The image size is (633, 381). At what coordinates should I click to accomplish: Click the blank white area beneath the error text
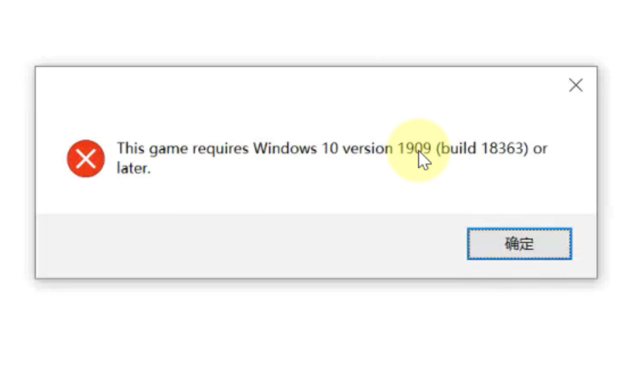tap(315, 195)
